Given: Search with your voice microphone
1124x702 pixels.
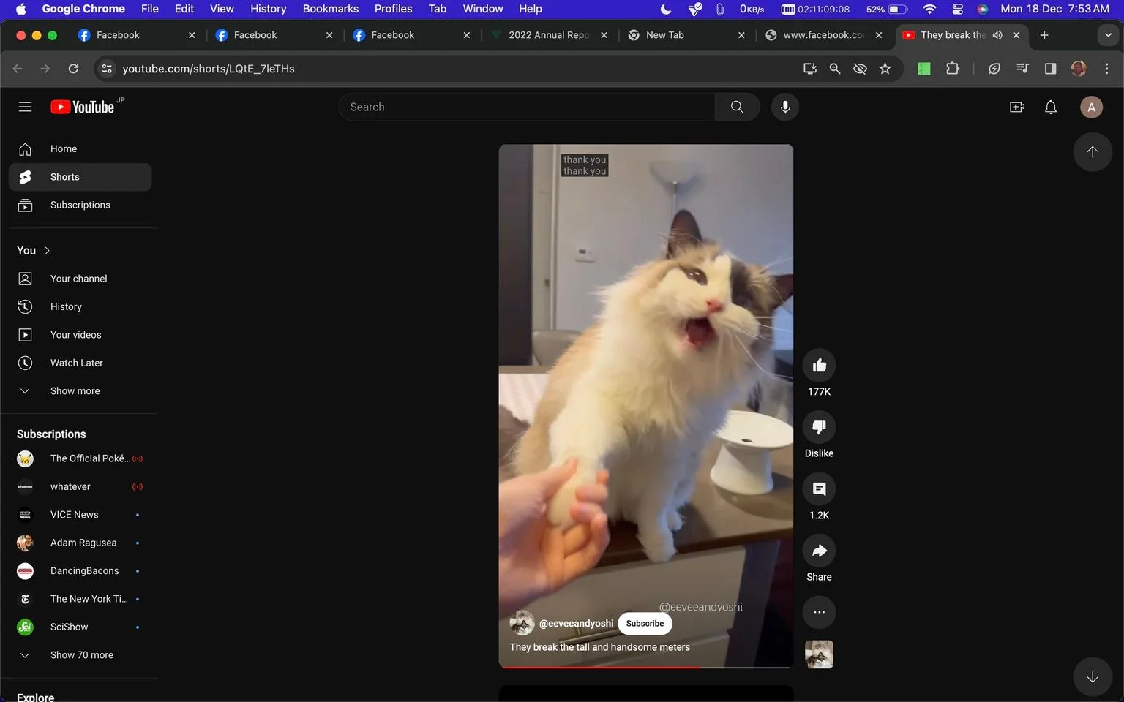Looking at the screenshot, I should pos(784,107).
